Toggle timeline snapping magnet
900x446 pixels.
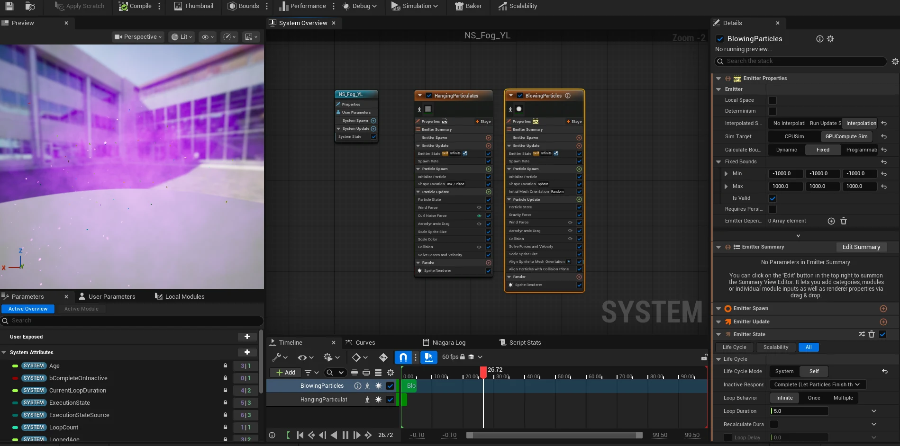pyautogui.click(x=403, y=357)
